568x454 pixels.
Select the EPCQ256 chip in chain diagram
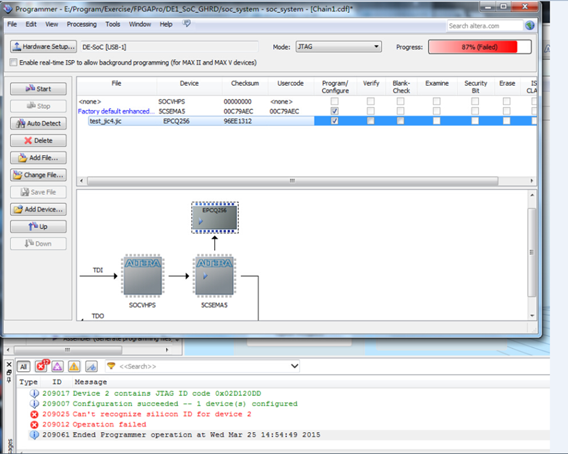(x=214, y=217)
